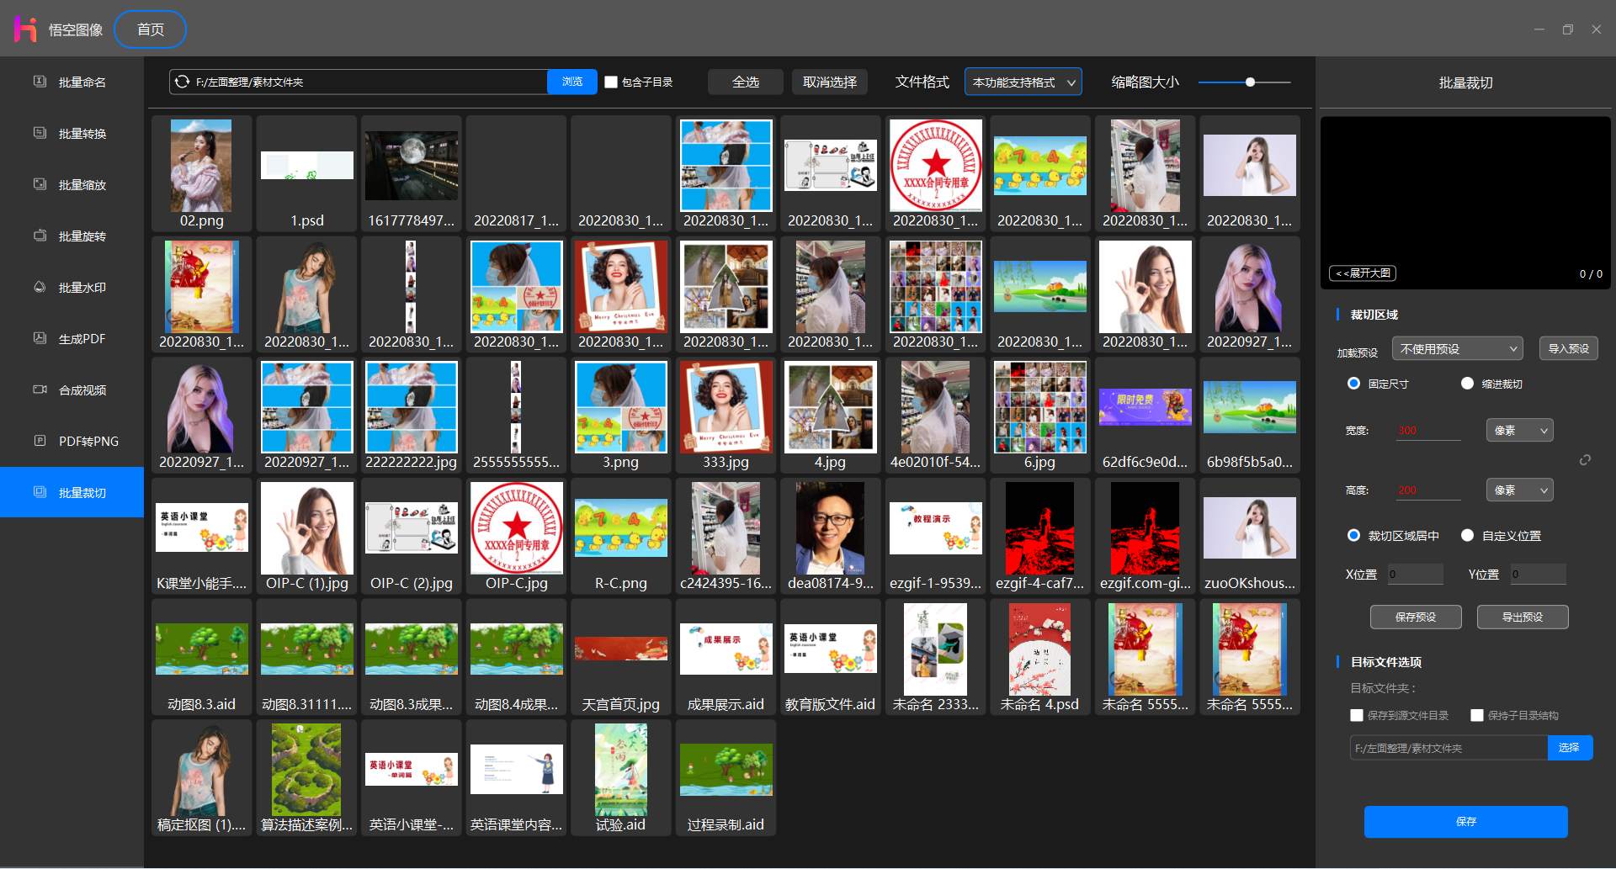Click the 浏览 browse button
1616x869 pixels.
[572, 82]
